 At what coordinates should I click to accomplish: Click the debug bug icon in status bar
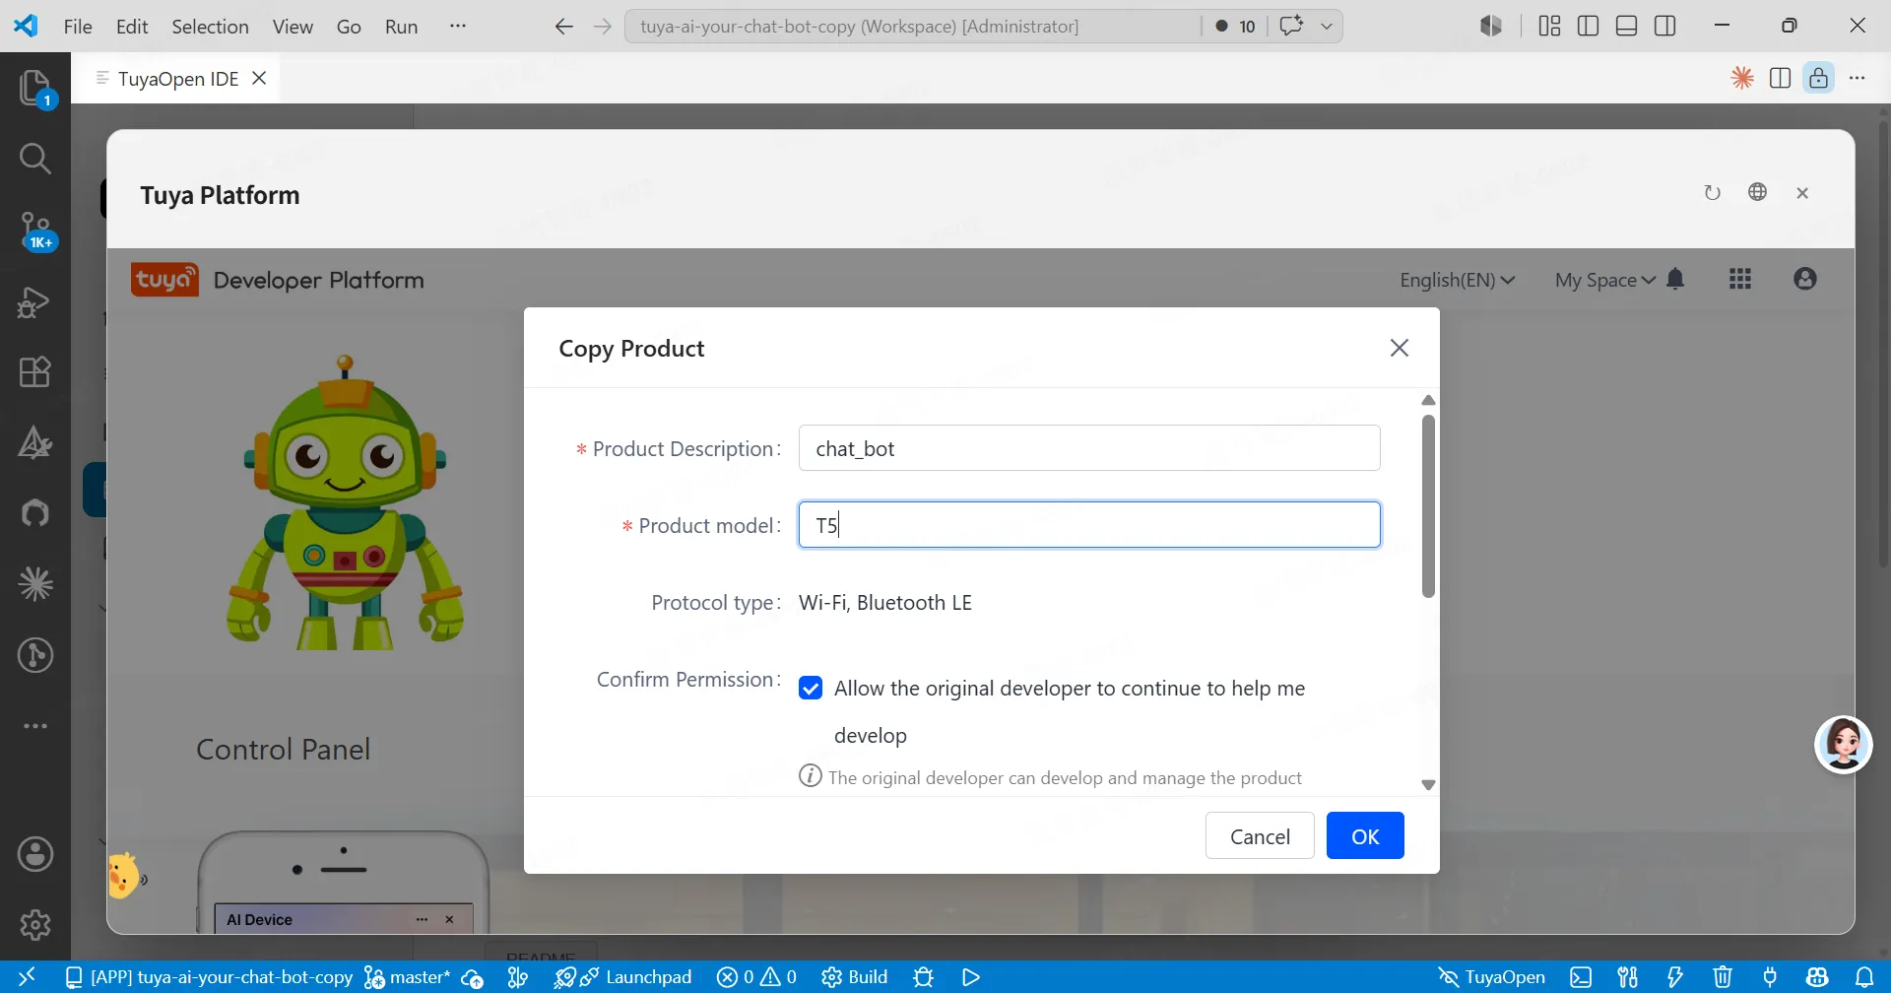(923, 977)
